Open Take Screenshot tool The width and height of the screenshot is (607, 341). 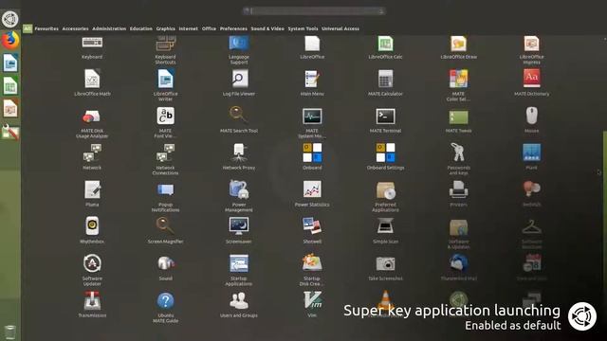[x=385, y=267]
